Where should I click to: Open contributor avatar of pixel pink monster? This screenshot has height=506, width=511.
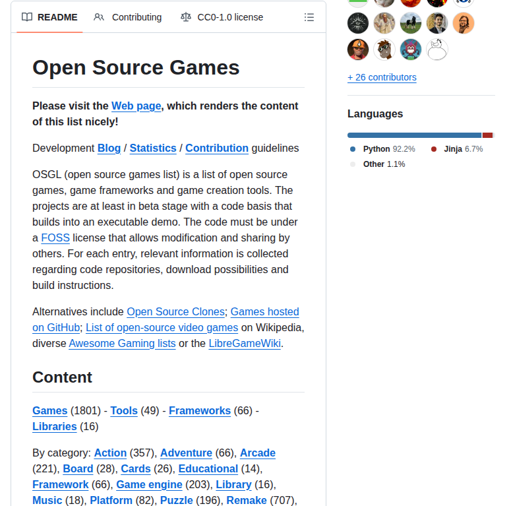[411, 49]
